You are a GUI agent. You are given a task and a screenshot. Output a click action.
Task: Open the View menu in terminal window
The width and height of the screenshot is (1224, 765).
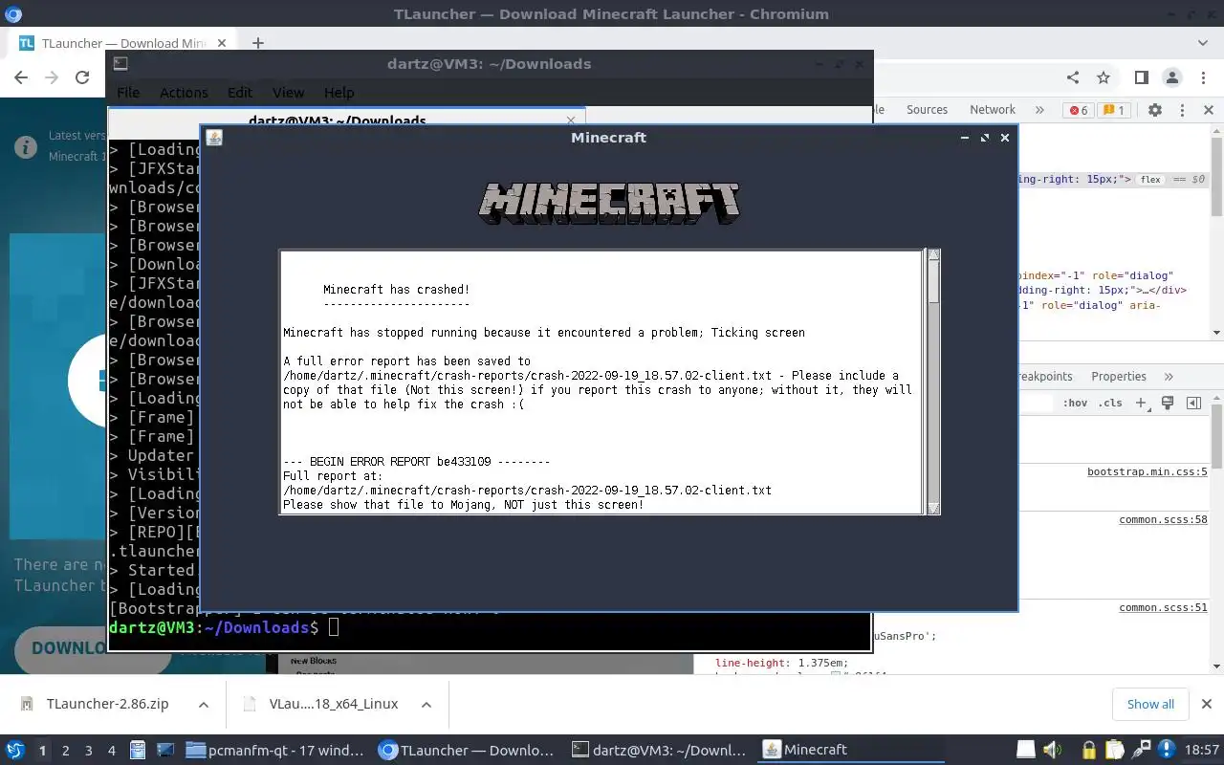point(288,93)
